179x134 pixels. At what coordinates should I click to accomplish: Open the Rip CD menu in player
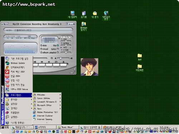(x=16, y=24)
